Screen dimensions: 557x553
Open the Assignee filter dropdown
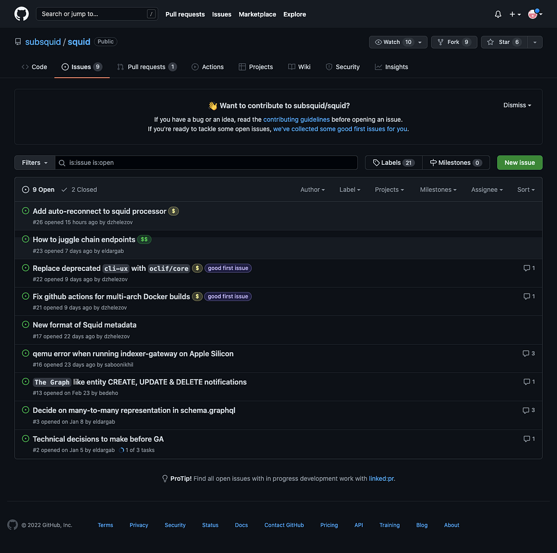[x=487, y=190]
